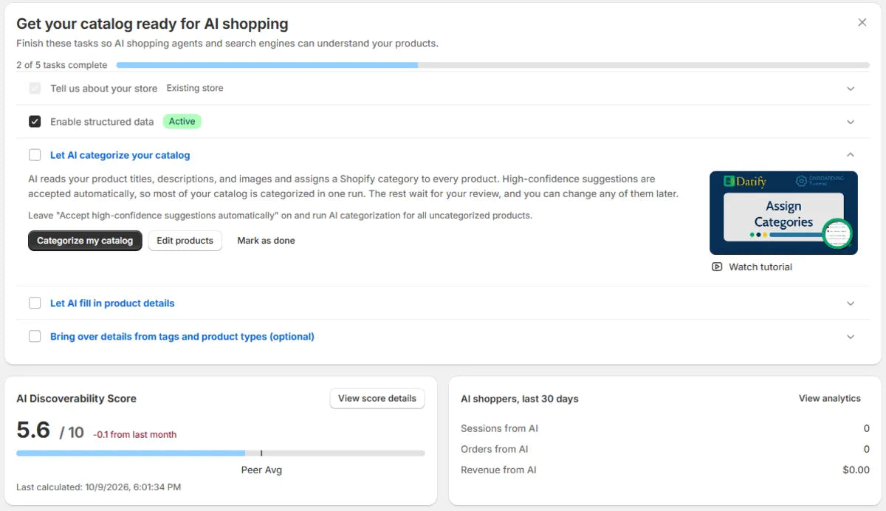Click the green Active status badge
886x511 pixels.
(182, 121)
